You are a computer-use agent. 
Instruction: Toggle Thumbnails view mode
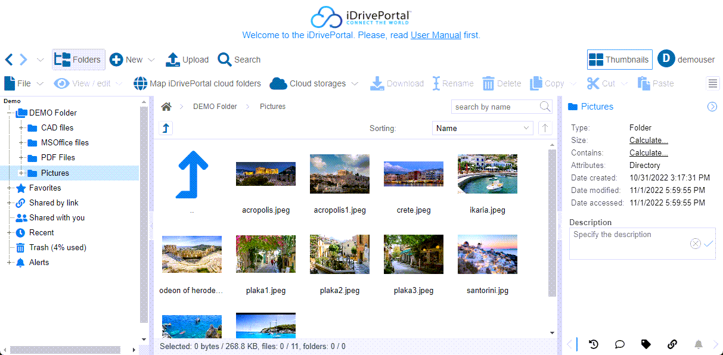[x=619, y=60]
